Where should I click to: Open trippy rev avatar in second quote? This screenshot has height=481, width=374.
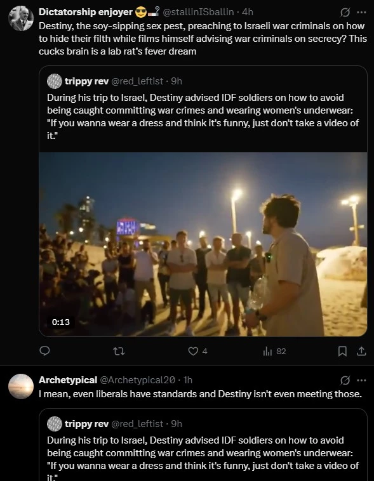pos(55,424)
